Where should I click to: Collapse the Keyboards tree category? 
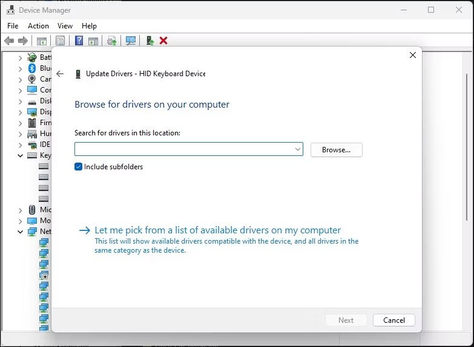pyautogui.click(x=20, y=155)
